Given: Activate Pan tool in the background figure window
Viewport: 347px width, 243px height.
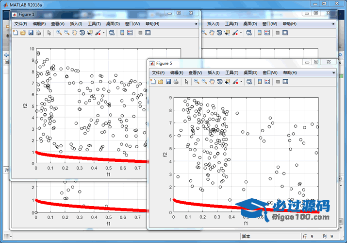Looking at the screenshot, I should click(x=212, y=33).
